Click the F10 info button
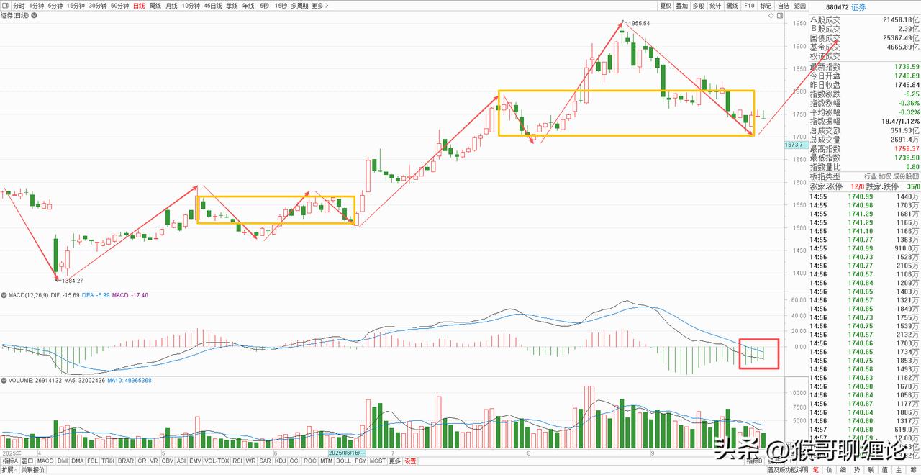This screenshot has height=475, width=921. [x=749, y=6]
